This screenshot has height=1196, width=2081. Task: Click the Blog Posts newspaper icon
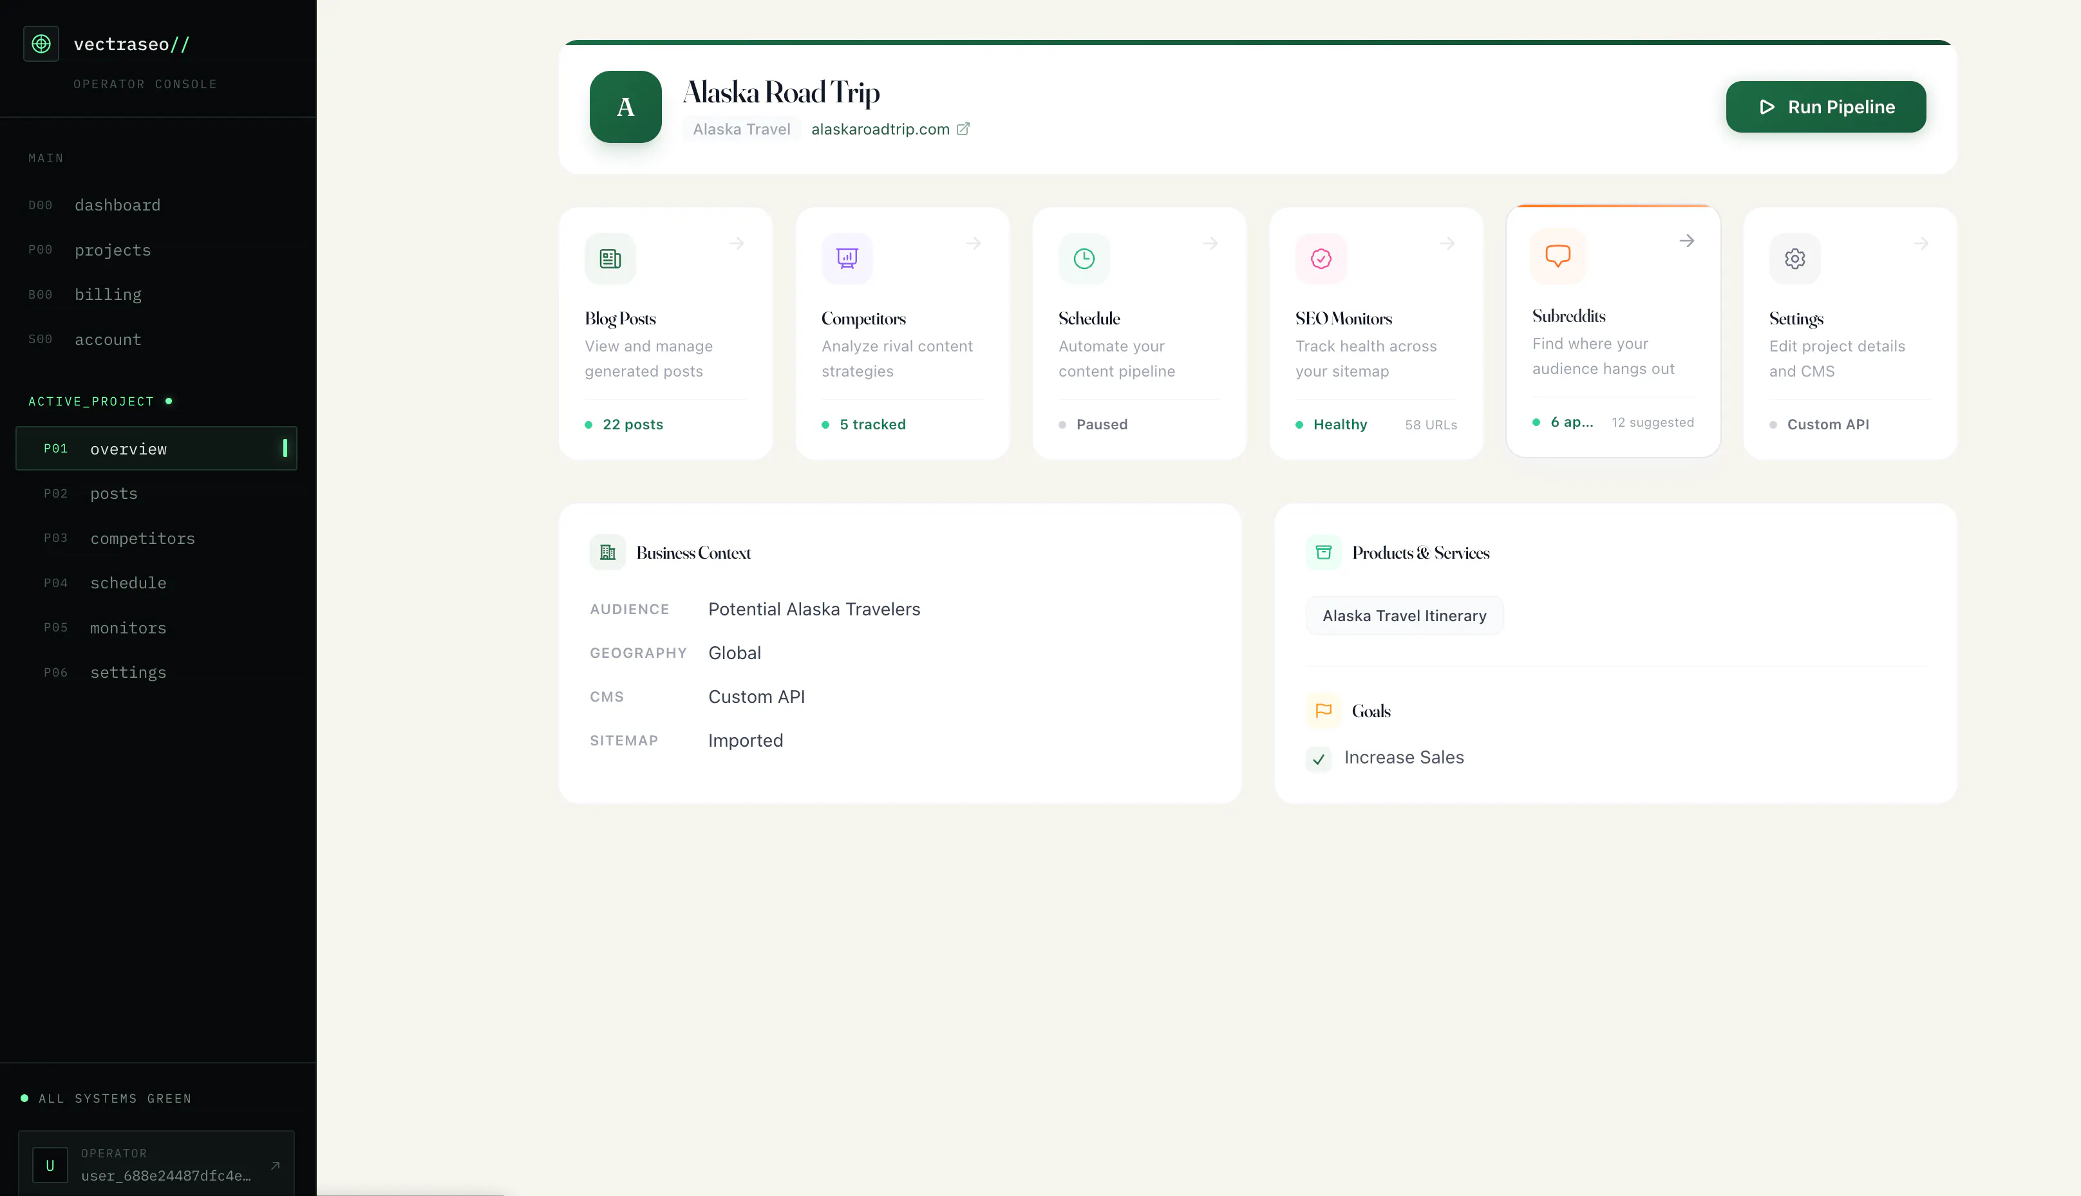610,259
